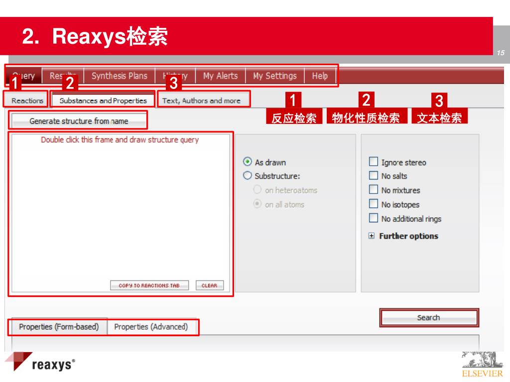Open the Query tab
The width and height of the screenshot is (510, 382).
(24, 76)
